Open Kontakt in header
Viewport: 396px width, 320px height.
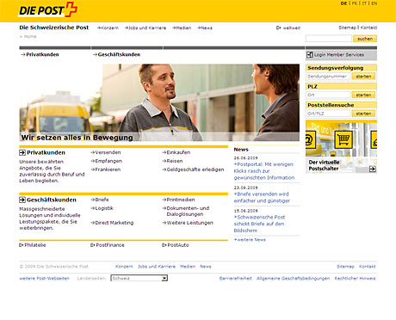click(368, 28)
